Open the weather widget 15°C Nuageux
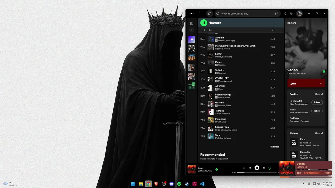 (x=10, y=184)
